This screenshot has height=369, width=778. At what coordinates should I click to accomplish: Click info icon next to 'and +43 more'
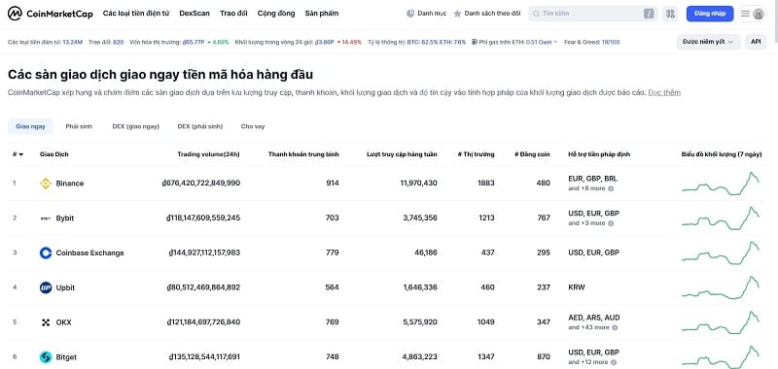(x=615, y=327)
